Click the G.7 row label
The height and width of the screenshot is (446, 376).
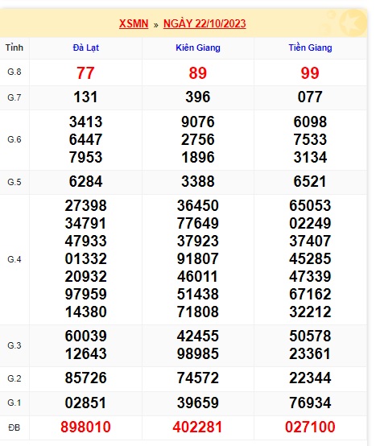(x=14, y=97)
